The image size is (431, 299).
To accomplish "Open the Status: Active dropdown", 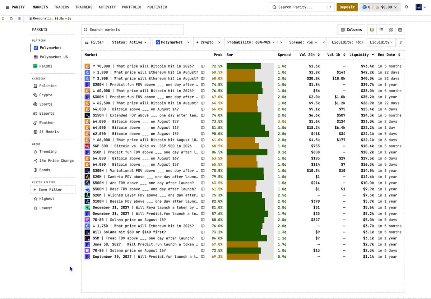I will [130, 42].
